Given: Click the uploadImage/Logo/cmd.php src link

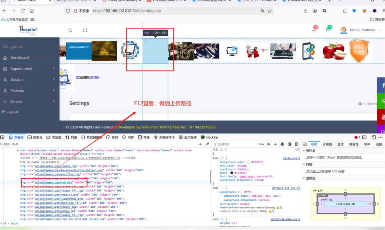Looking at the screenshot, I should [x=53, y=182].
